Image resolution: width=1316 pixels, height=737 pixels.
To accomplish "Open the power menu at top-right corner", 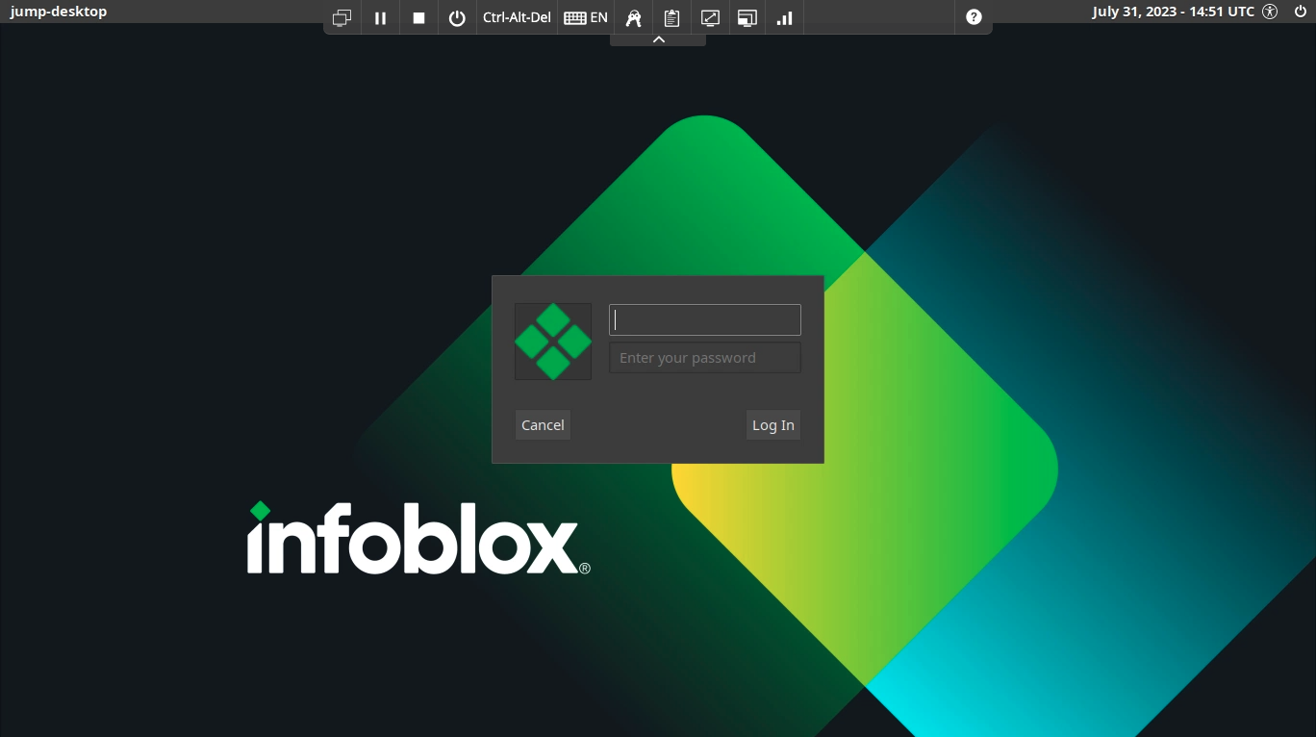I will pyautogui.click(x=1301, y=12).
